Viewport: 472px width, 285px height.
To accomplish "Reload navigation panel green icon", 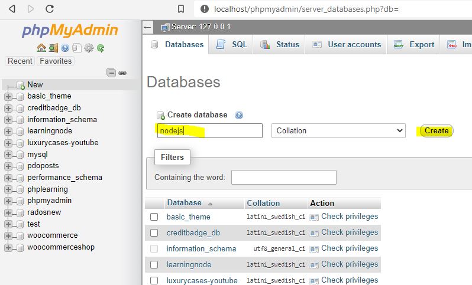I will [x=101, y=48].
